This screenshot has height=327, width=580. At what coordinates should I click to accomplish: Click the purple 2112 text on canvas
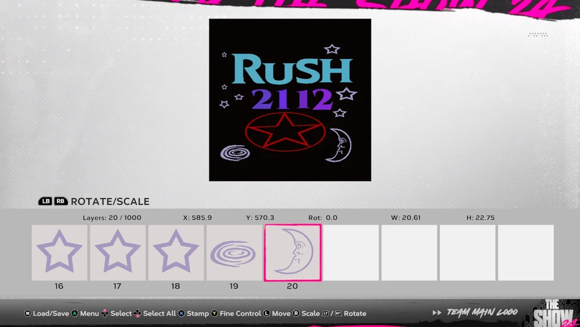292,99
